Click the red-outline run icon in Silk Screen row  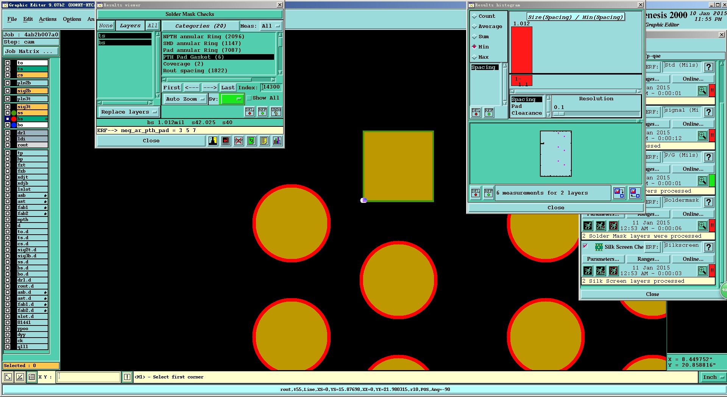point(613,271)
